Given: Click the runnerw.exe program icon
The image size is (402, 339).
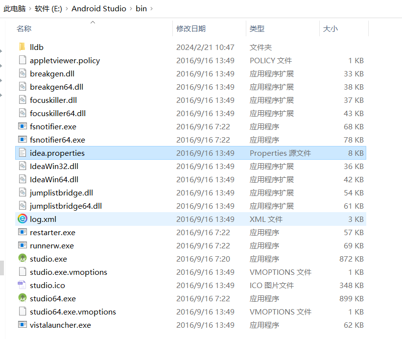Looking at the screenshot, I should (23, 245).
